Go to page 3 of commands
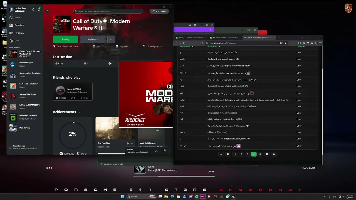 [x=248, y=154]
